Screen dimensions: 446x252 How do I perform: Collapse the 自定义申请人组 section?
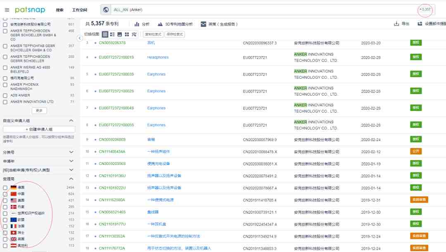click(71, 121)
